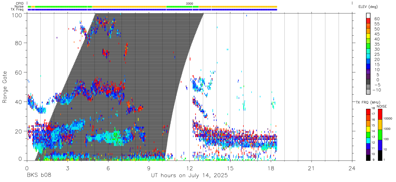The height and width of the screenshot is (182, 396).
Task: Click the blue segment in the NOISE colorbar
Action: pos(380,144)
